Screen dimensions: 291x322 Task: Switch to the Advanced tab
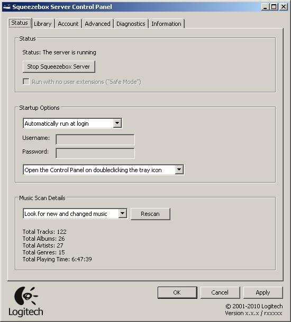point(97,24)
